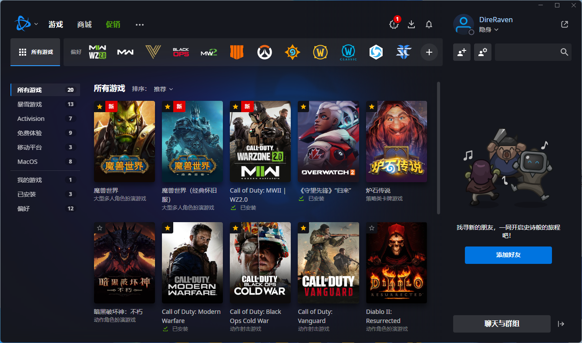This screenshot has width=582, height=343.
Task: Switch to the 商城 tab
Action: click(84, 24)
